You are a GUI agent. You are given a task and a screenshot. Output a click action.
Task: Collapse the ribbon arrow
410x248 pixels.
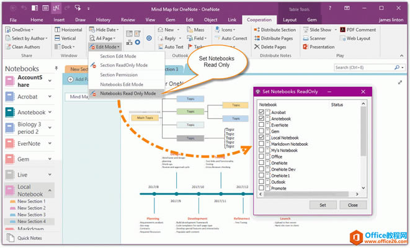(401, 56)
